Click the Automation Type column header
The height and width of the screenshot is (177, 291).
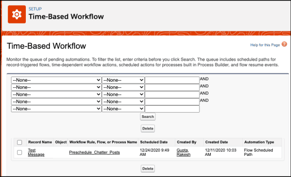point(259,142)
